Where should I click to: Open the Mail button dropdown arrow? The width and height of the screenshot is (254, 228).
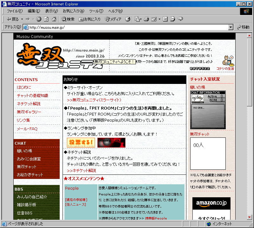pos(141,19)
